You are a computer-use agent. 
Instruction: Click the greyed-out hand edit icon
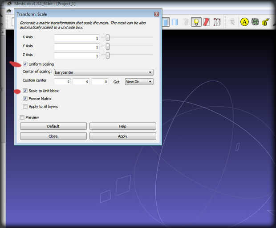coord(232,22)
